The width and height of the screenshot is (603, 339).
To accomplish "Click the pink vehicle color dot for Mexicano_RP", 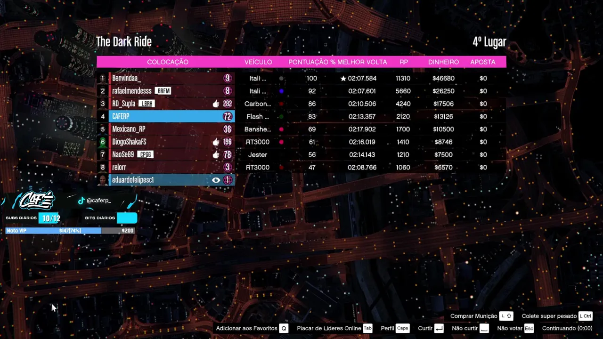I will 281,129.
